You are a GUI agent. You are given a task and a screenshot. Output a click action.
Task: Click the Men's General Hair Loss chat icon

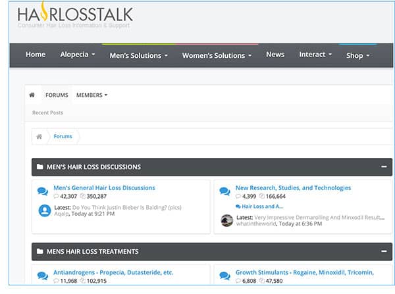(43, 191)
